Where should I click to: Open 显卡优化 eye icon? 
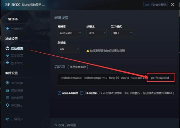point(7,63)
